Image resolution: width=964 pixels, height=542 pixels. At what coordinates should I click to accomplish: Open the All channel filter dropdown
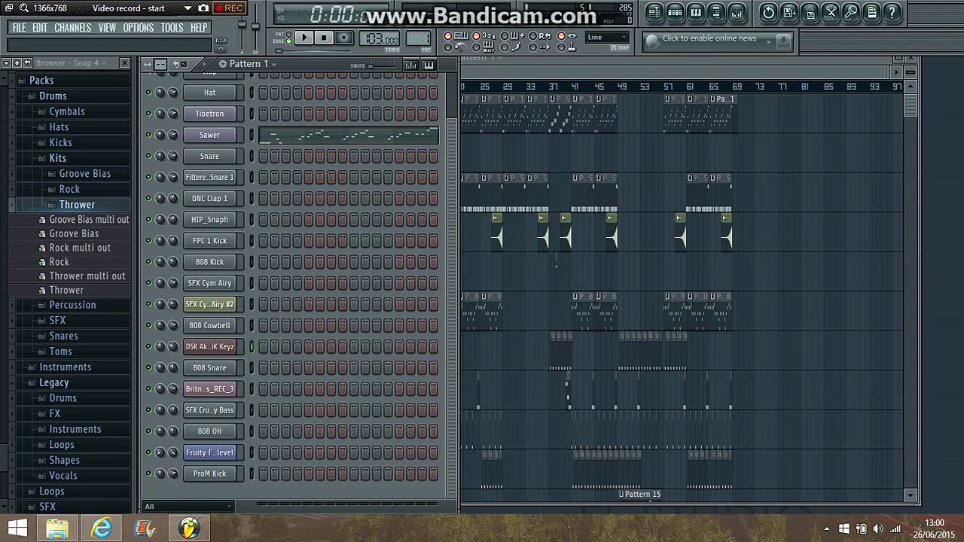[188, 507]
